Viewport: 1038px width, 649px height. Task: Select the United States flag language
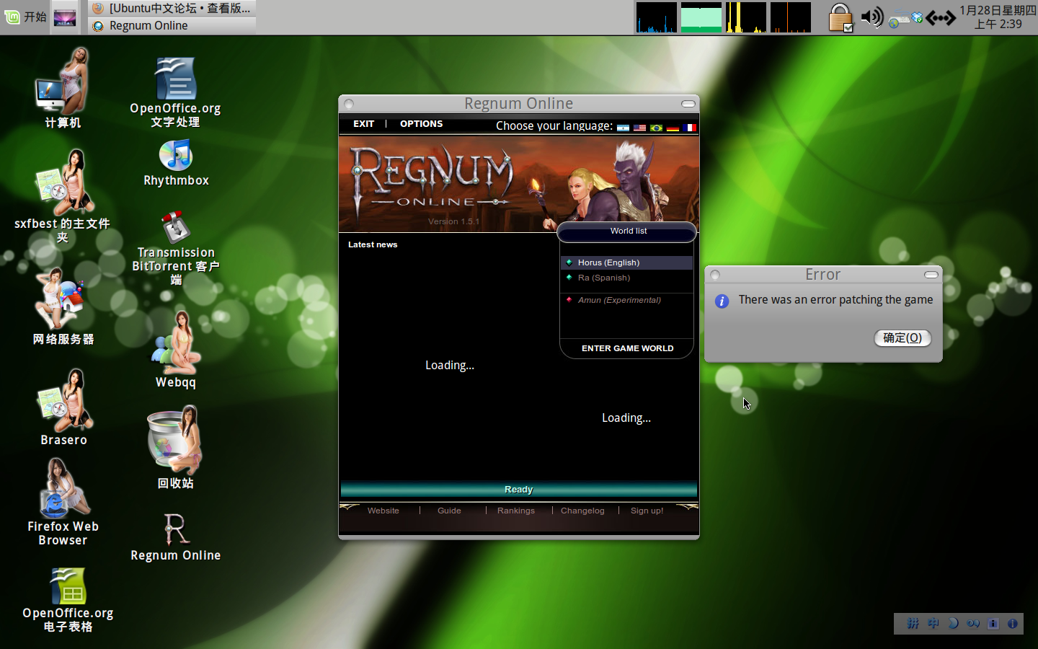pyautogui.click(x=639, y=128)
